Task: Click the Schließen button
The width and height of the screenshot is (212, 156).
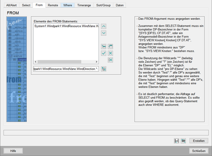Action: [x=198, y=151]
